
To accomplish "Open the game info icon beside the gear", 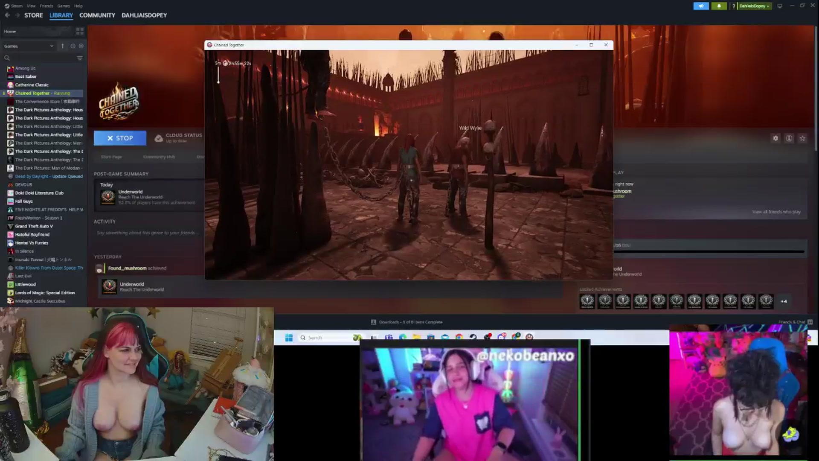I will click(789, 138).
